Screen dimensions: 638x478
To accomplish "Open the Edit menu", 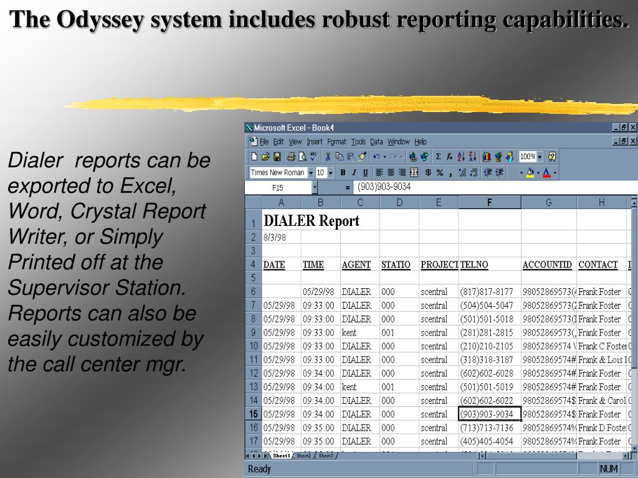I will click(x=279, y=141).
